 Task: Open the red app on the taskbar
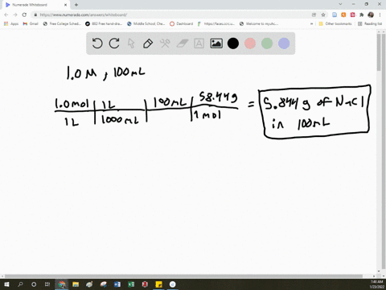pyautogui.click(x=145, y=284)
